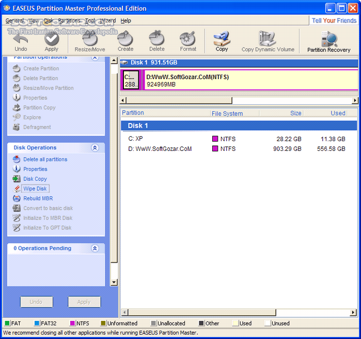Click the Disk 1 group row in list

point(239,126)
